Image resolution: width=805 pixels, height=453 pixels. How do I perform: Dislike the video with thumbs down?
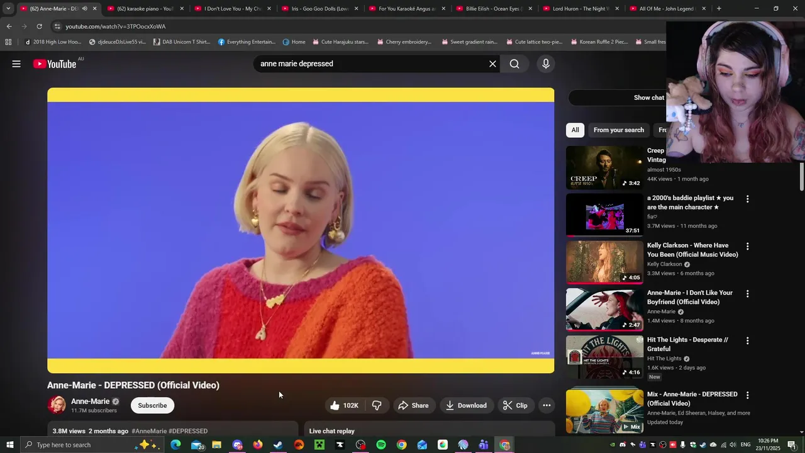click(x=377, y=405)
